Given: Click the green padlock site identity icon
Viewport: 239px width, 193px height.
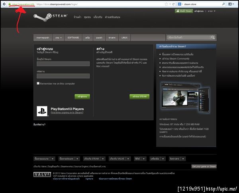Looking at the screenshot, I should 10,4.
